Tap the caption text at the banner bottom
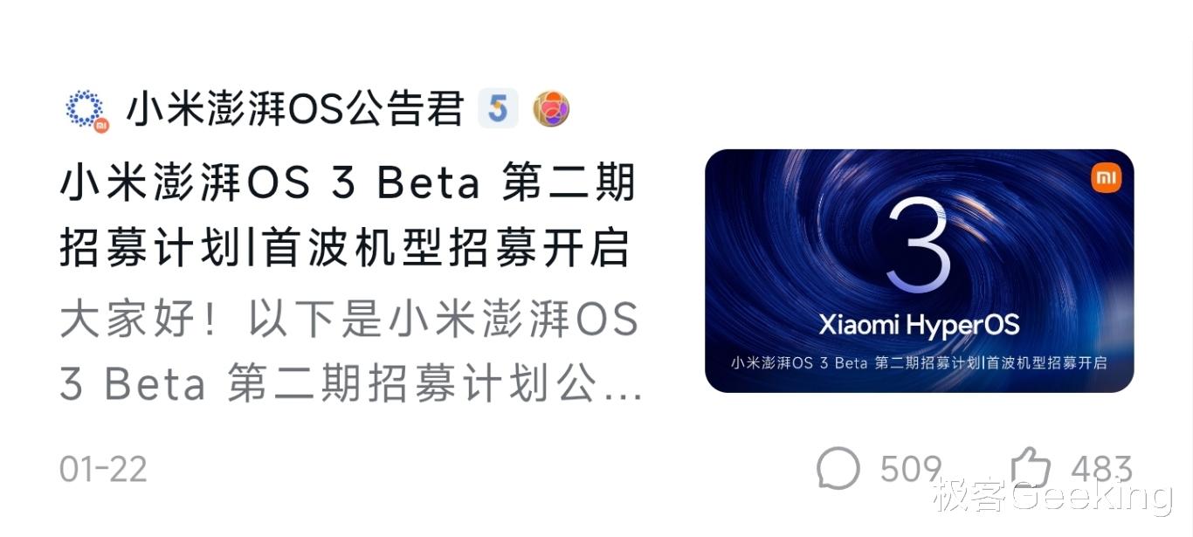Viewport: 1193px width, 537px height. click(x=919, y=362)
